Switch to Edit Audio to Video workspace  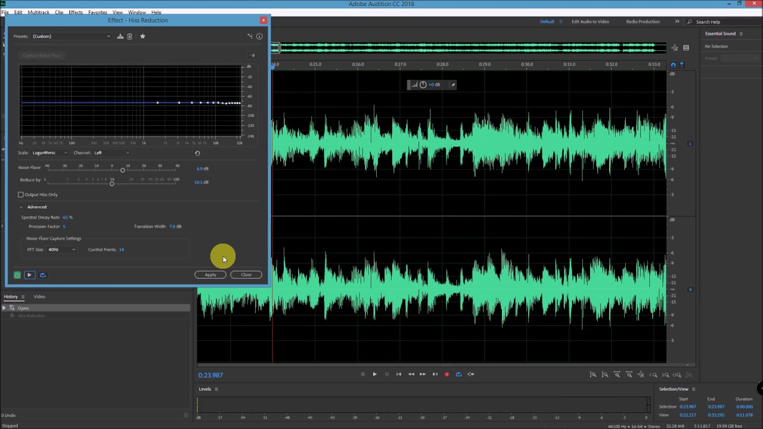point(590,21)
